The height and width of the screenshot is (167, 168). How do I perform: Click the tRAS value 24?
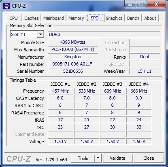click(139, 120)
